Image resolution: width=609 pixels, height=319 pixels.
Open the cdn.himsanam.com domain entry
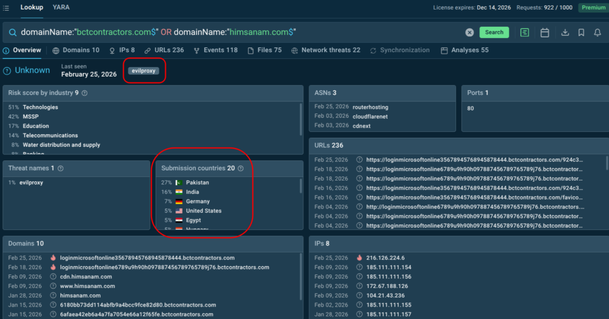tap(86, 277)
